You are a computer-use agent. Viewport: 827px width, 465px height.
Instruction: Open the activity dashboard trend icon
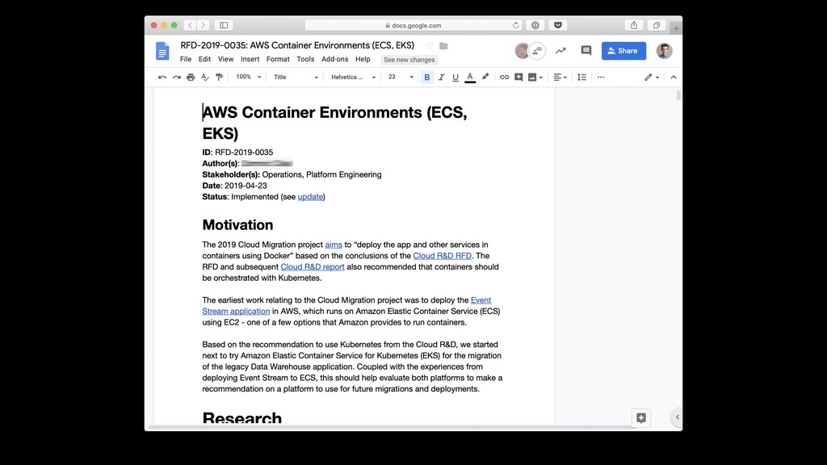click(x=560, y=51)
